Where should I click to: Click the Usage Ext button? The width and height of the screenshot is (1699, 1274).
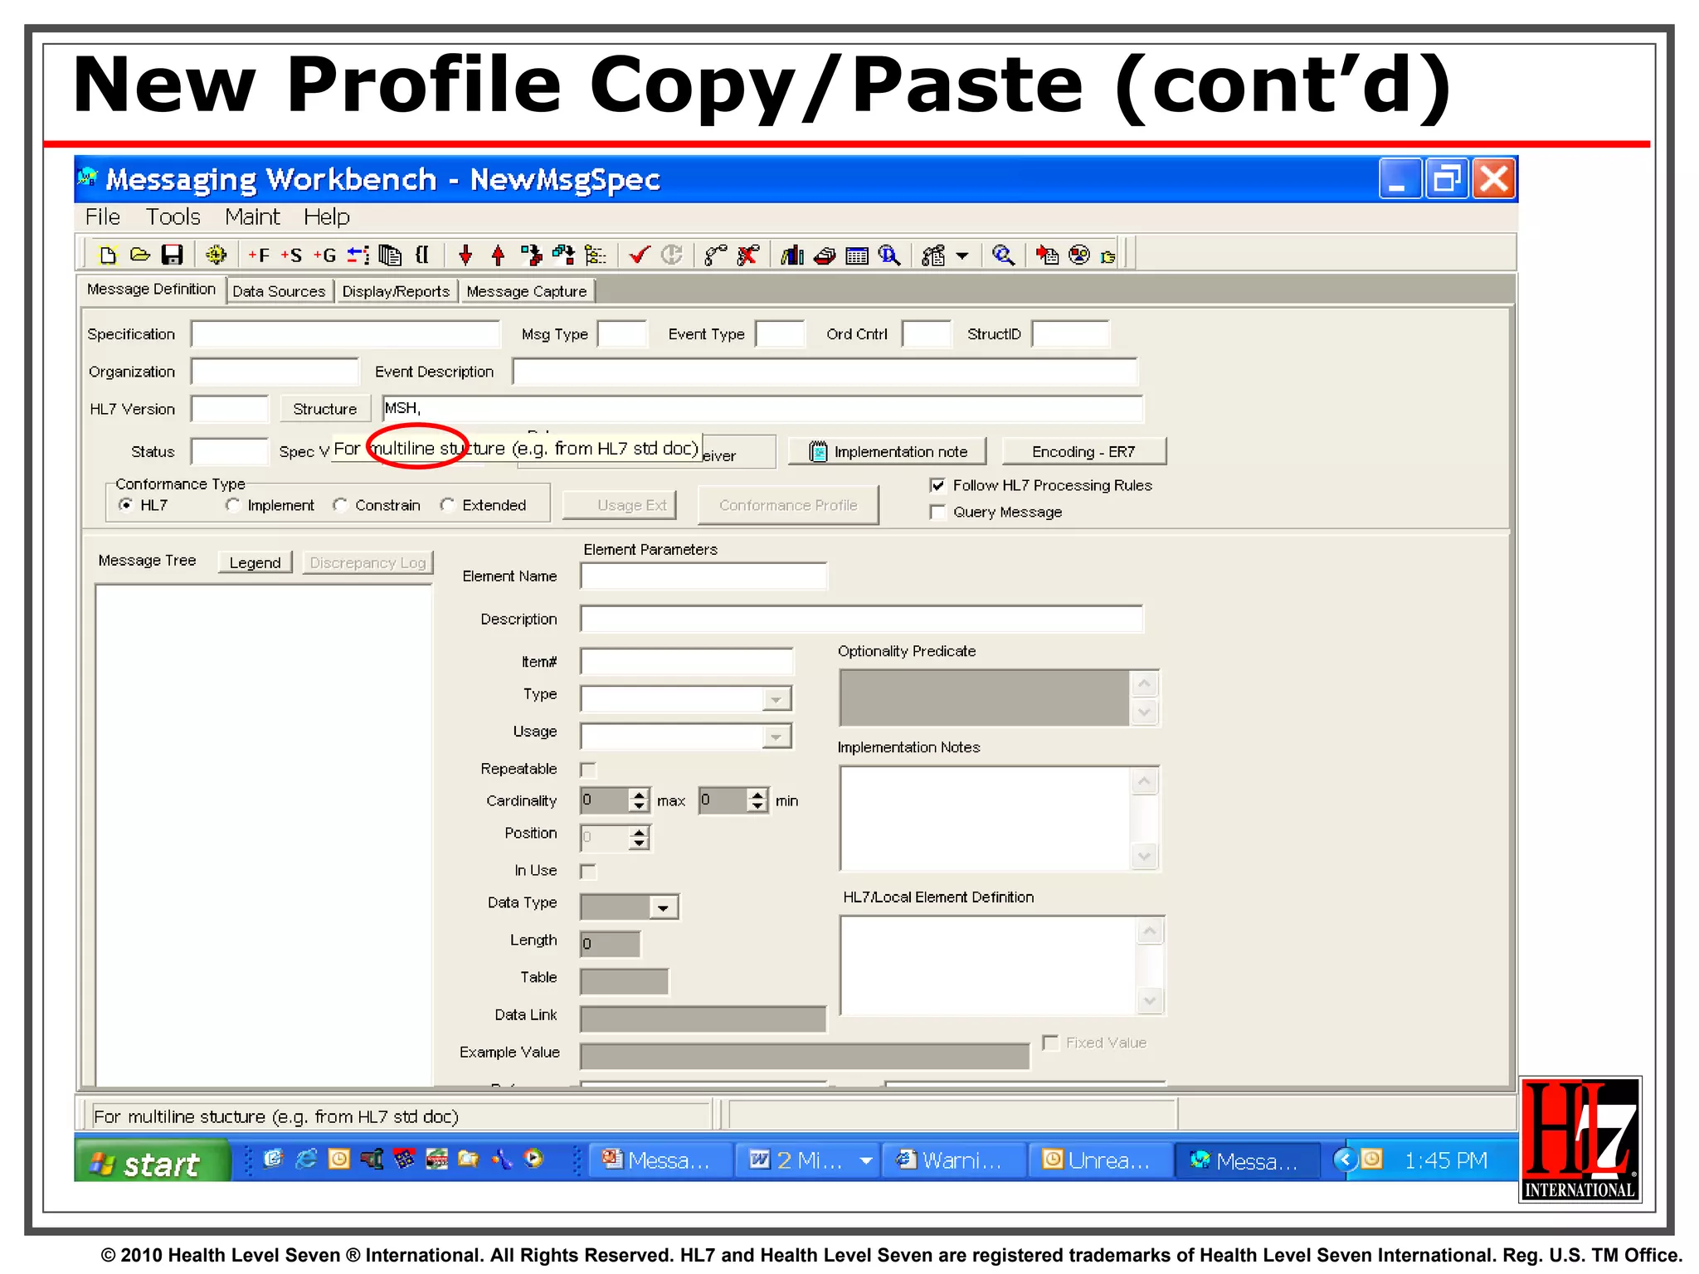point(620,505)
